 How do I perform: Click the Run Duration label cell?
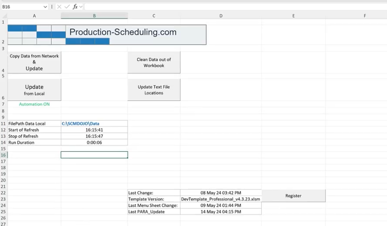(34, 142)
